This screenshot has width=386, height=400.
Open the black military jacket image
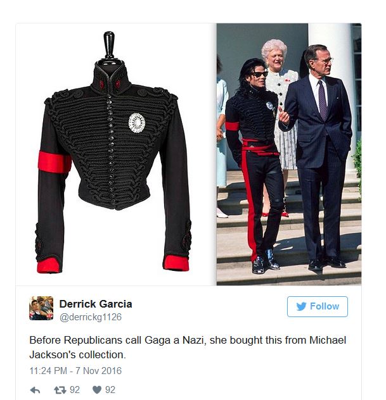[115, 154]
